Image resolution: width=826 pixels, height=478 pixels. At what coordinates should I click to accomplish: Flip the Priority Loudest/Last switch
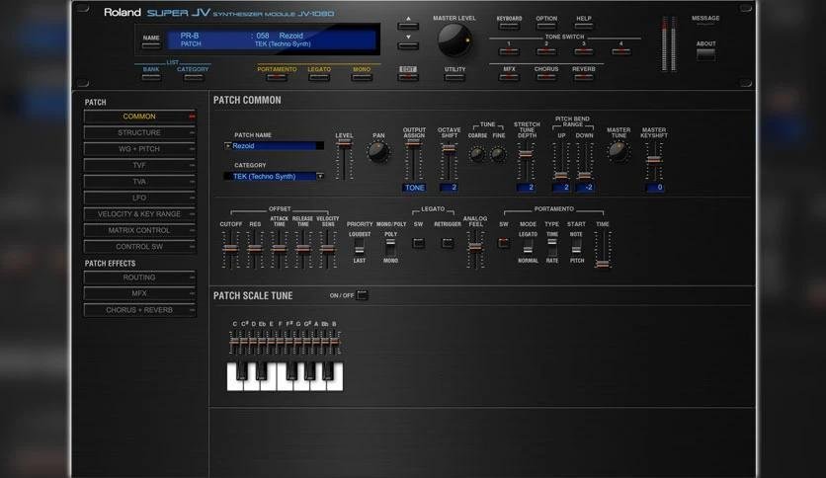tap(360, 247)
